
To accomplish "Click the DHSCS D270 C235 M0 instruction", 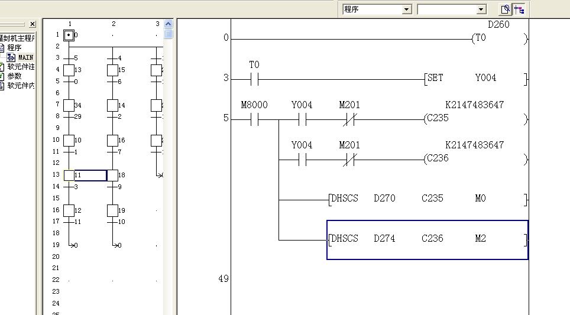I will pyautogui.click(x=427, y=199).
